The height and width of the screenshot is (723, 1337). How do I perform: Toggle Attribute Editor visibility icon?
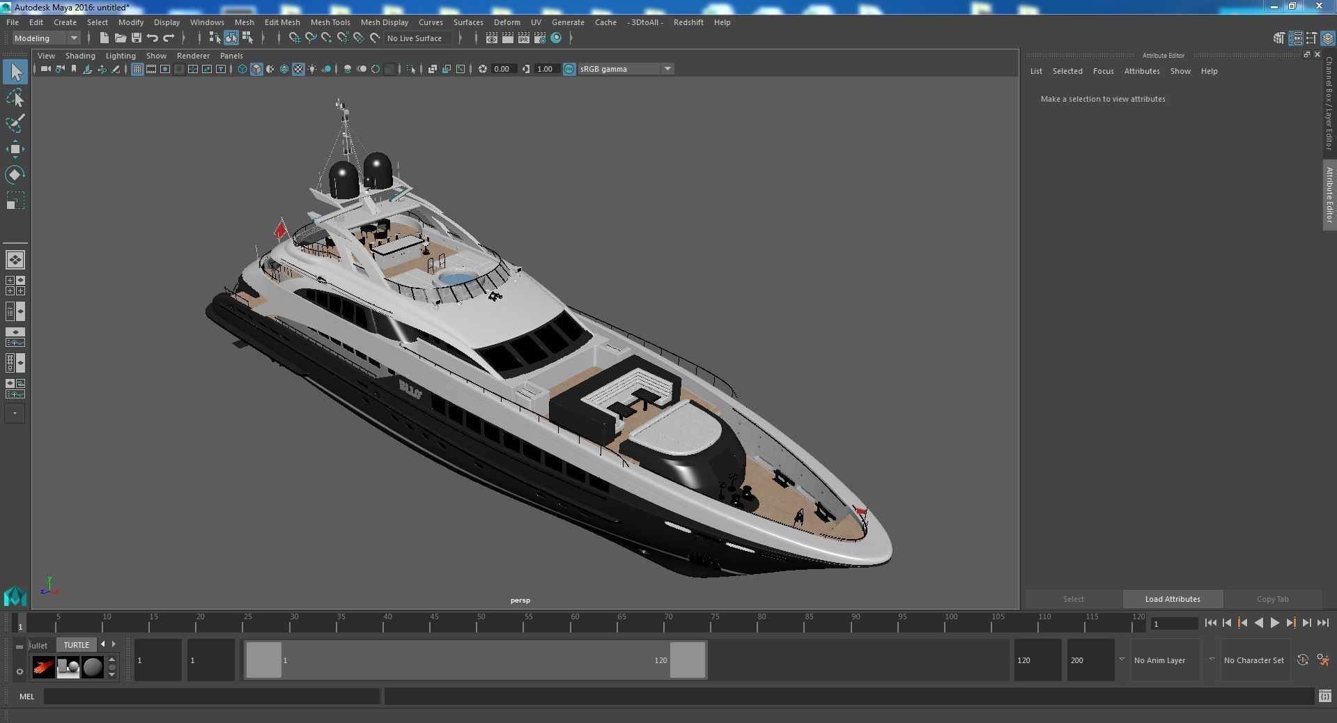point(1295,38)
